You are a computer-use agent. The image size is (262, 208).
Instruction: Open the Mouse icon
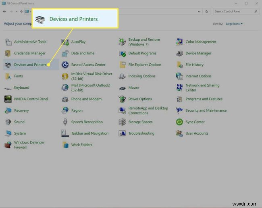(x=122, y=88)
